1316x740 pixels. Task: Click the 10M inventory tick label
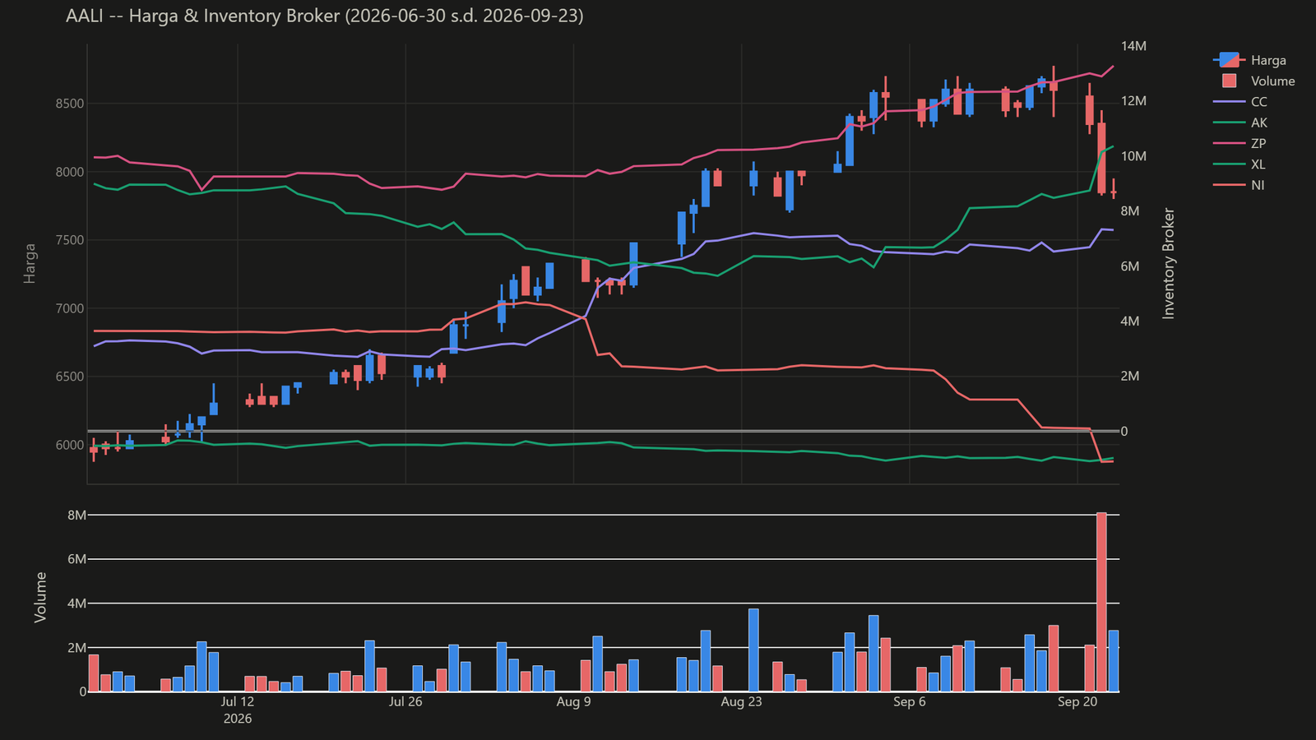point(1134,156)
